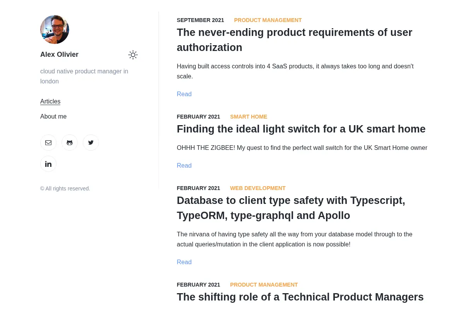
Task: Click the 'All rights reserved' footer text
Action: coord(65,188)
